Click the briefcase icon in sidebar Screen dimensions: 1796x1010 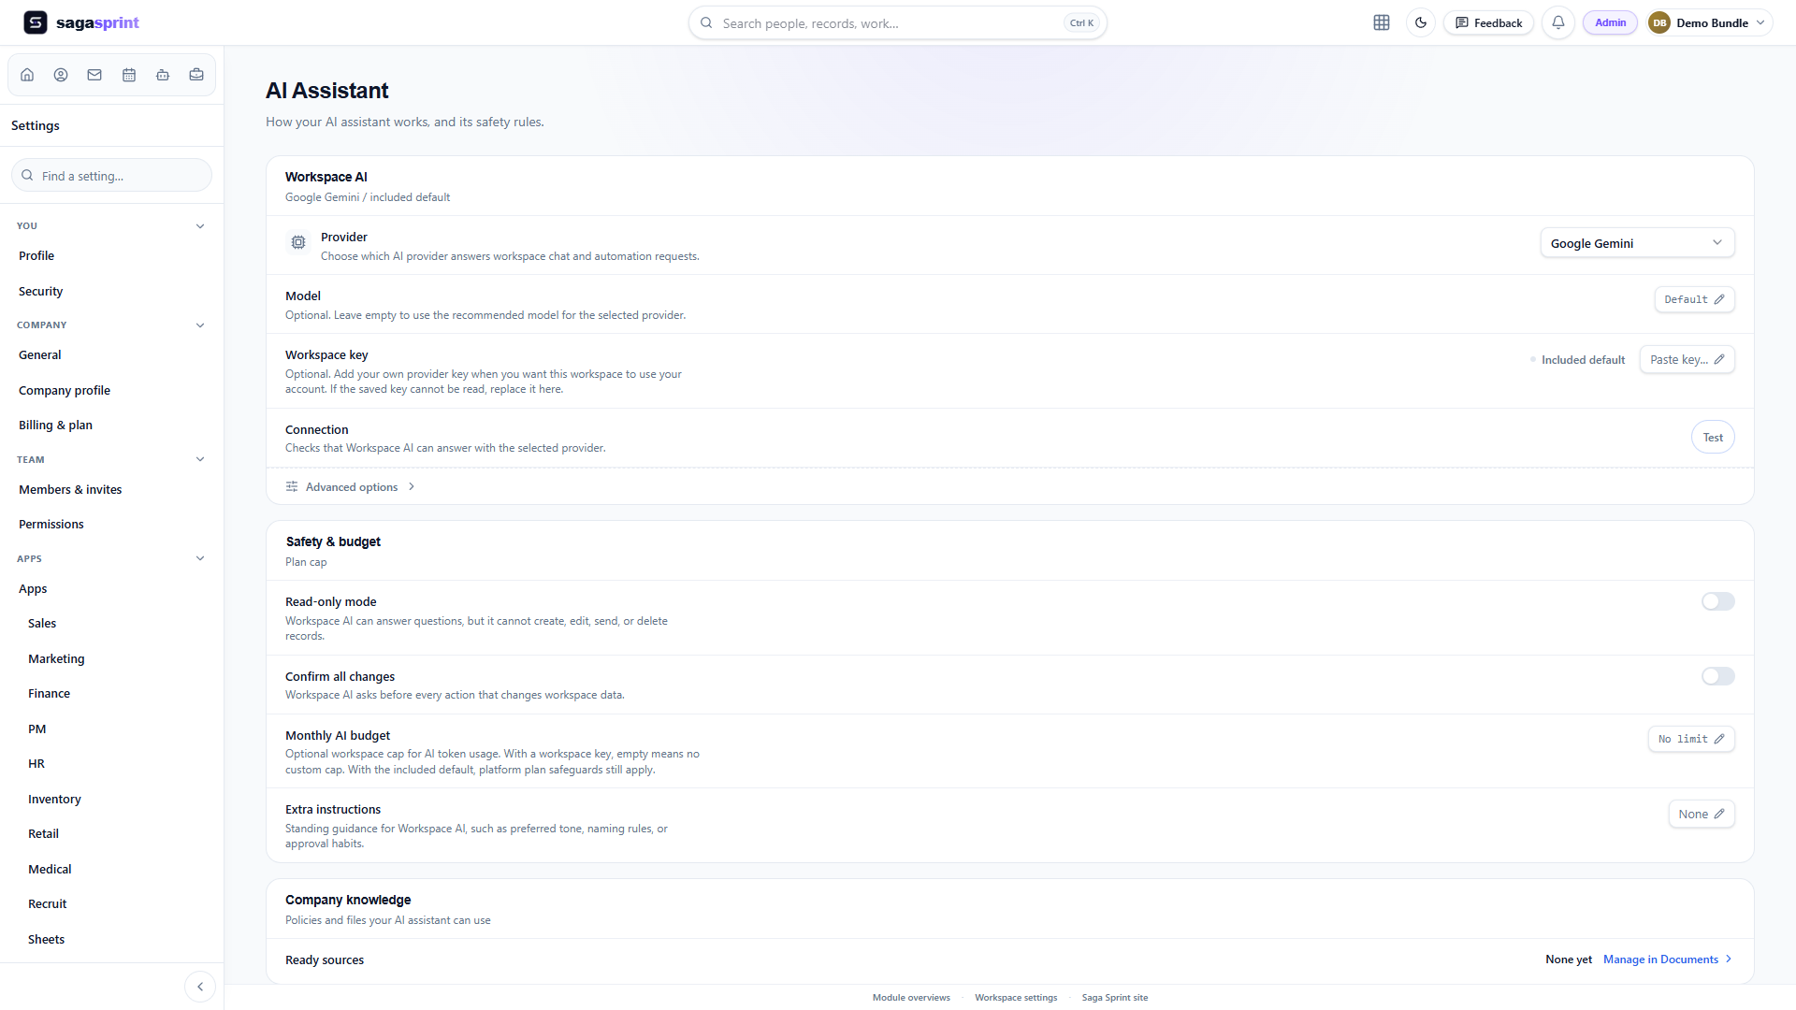pos(196,75)
